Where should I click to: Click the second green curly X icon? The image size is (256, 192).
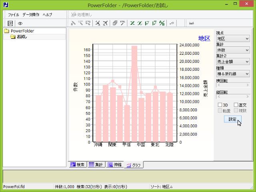140,23
